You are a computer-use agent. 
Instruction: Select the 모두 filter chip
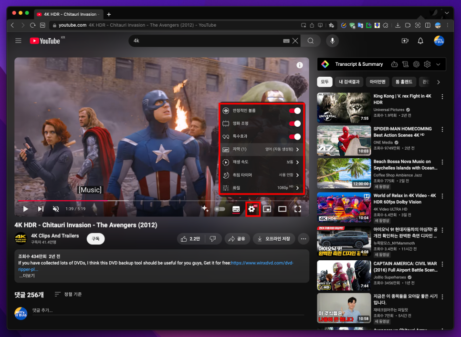[x=325, y=82]
